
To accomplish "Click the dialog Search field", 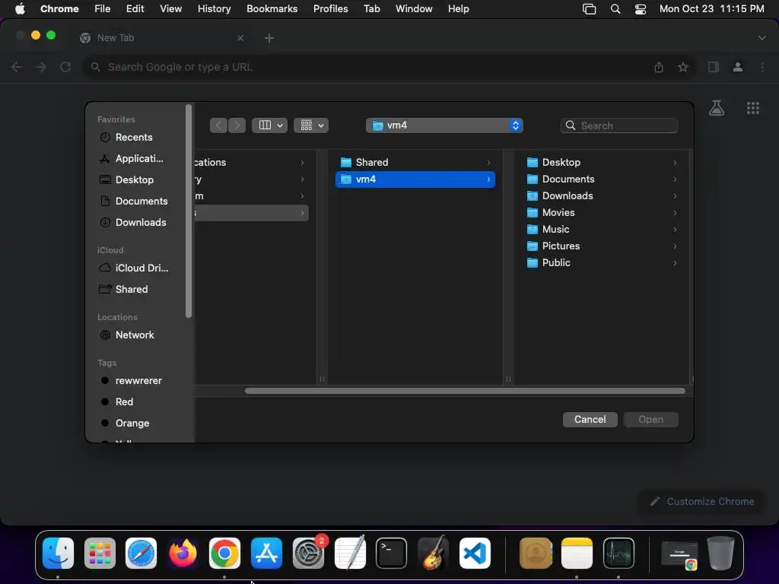I will click(619, 125).
